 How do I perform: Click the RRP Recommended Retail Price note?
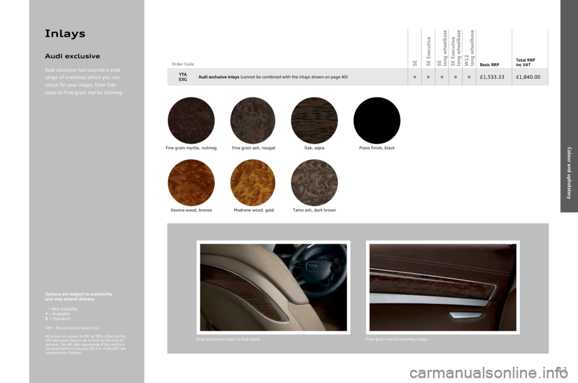point(72,328)
